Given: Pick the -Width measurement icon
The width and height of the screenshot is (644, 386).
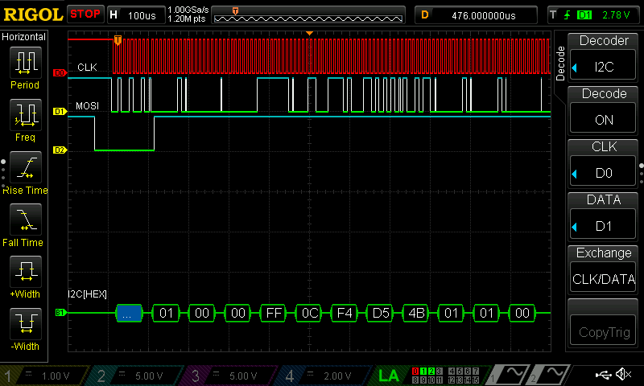Looking at the screenshot, I should click(26, 323).
